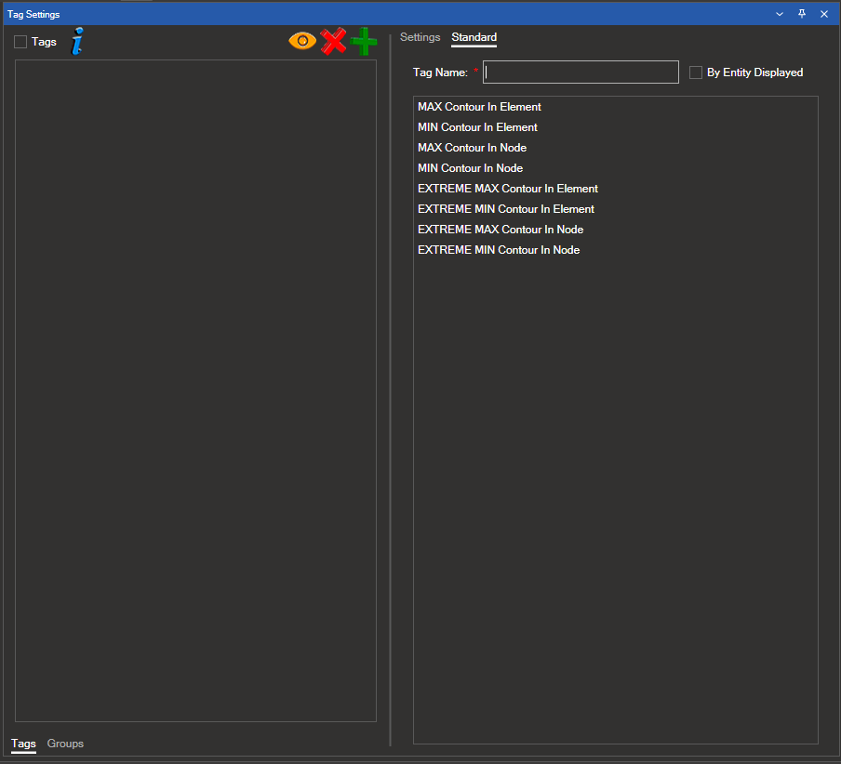Select MAX Contour In Element

click(479, 107)
